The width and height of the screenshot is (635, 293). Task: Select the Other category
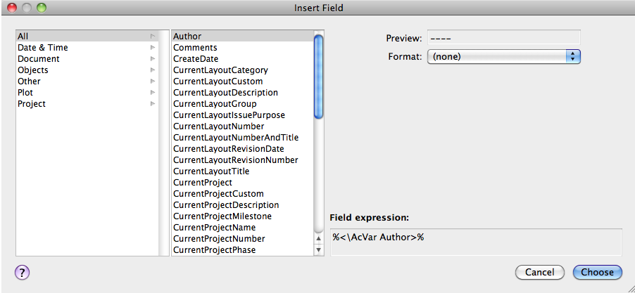pyautogui.click(x=30, y=82)
